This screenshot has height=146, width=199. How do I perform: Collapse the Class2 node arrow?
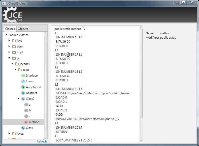pyautogui.click(x=18, y=99)
